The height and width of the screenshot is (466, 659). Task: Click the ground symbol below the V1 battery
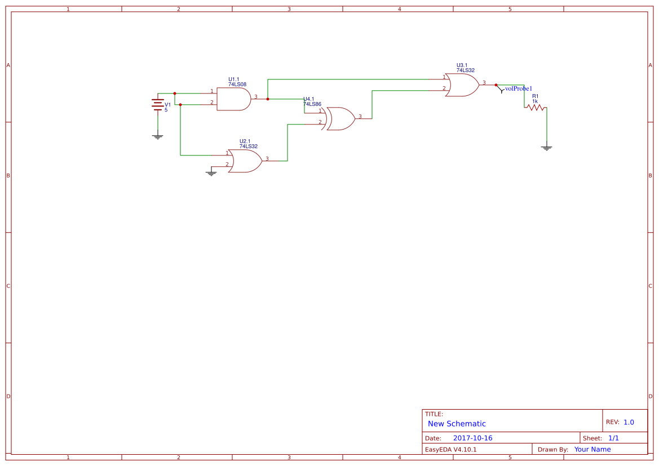[x=158, y=136]
